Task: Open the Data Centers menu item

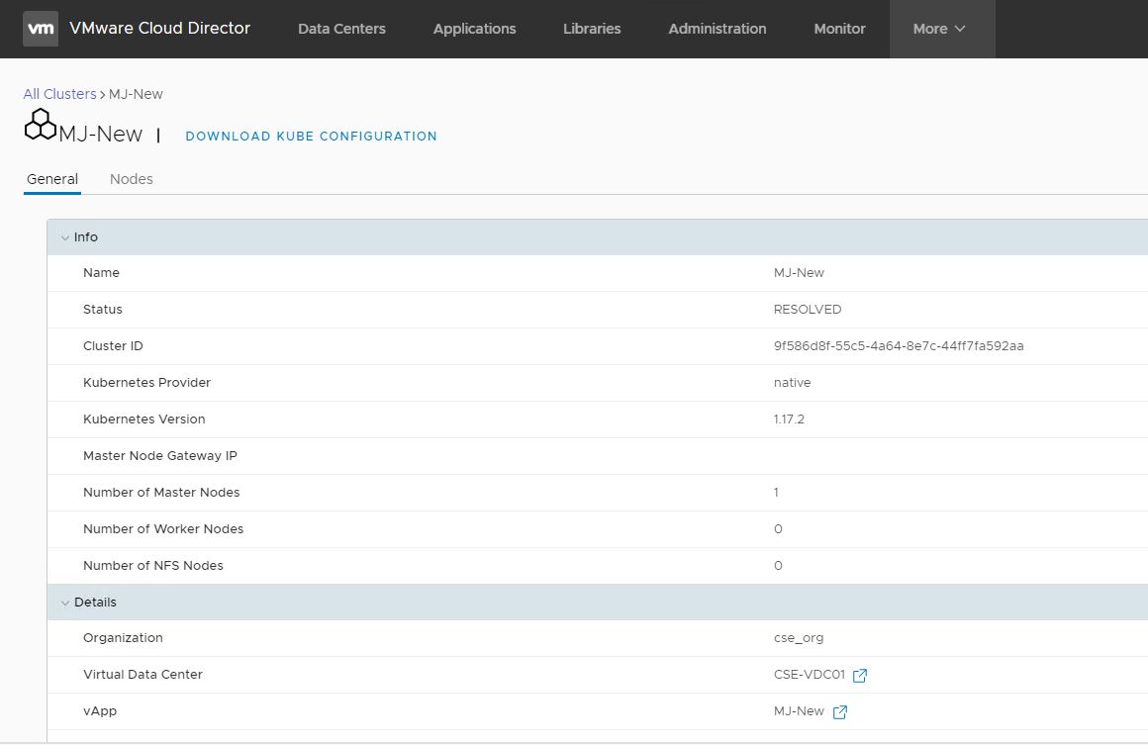Action: click(341, 29)
